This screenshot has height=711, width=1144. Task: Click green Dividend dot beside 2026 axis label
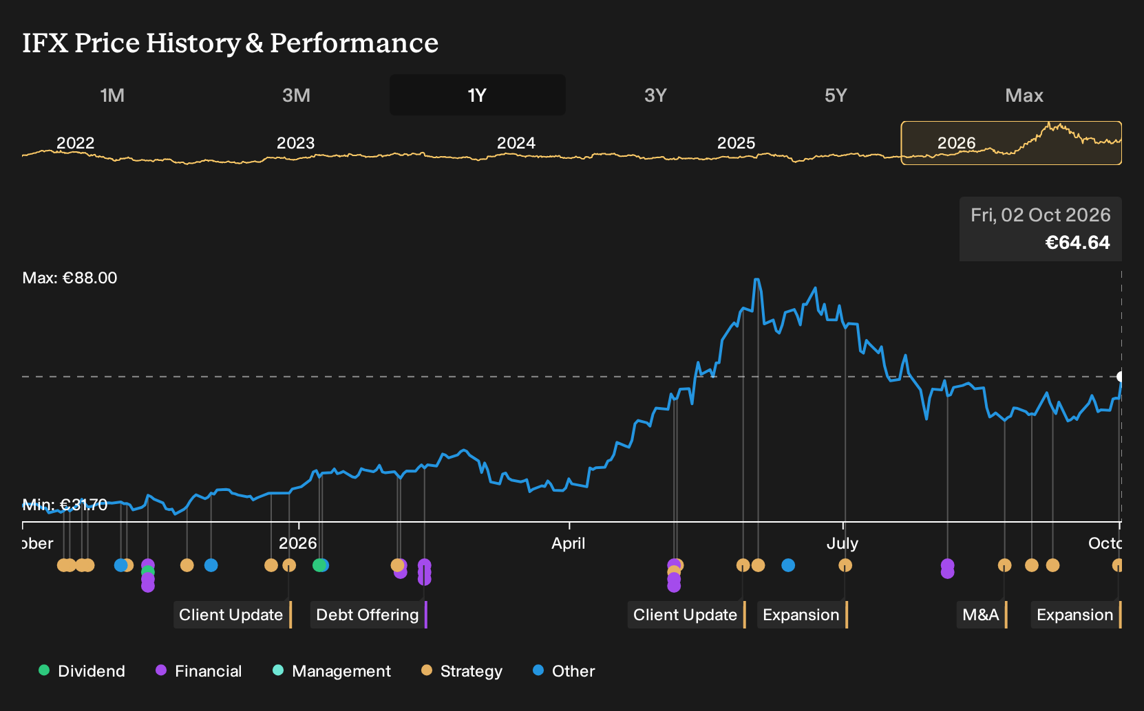click(319, 565)
